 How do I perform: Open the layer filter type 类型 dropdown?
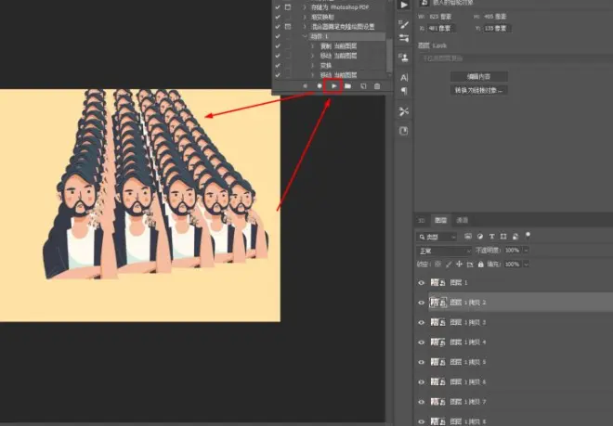(437, 237)
